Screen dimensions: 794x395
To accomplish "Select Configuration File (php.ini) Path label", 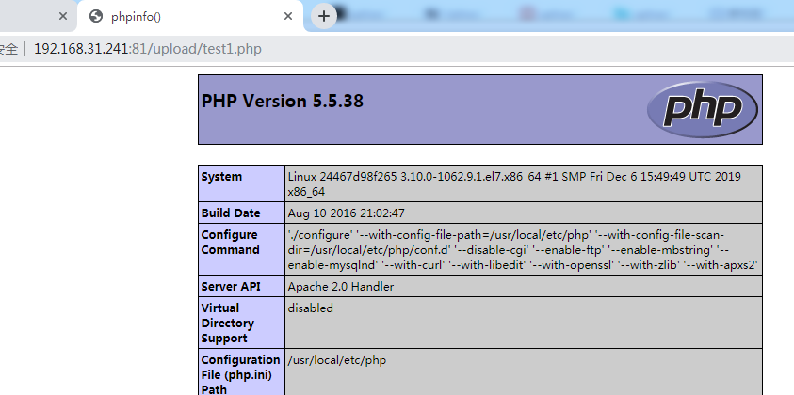I will pos(240,374).
